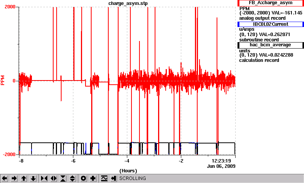This screenshot has height=183, width=304.
Task: Click the (Hours) x-axis label
Action: click(128, 171)
